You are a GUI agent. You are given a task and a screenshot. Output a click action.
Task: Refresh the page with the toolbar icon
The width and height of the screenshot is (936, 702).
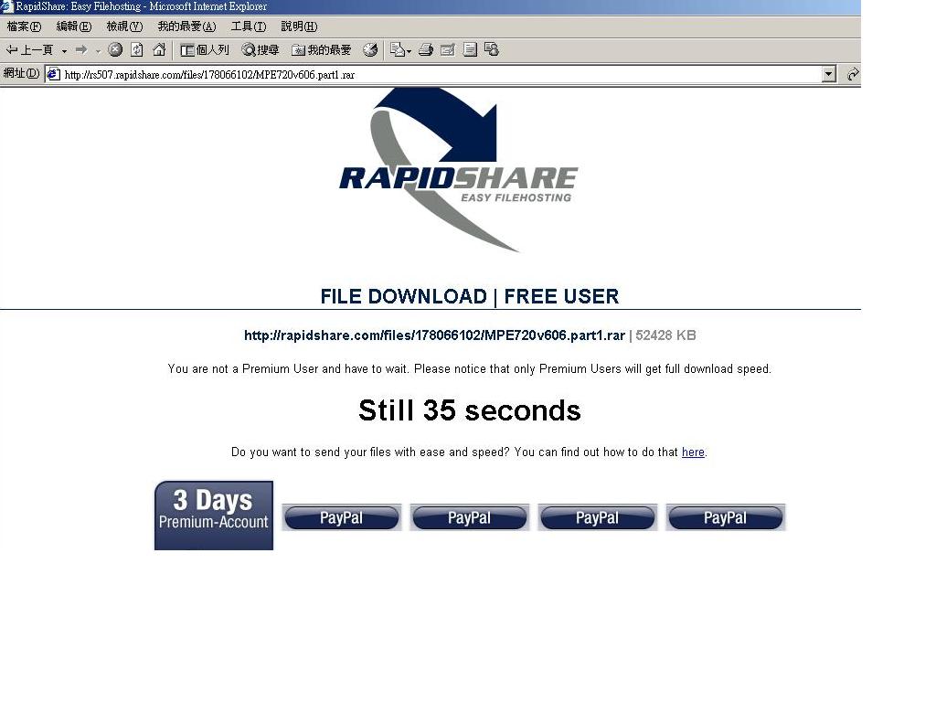point(137,50)
